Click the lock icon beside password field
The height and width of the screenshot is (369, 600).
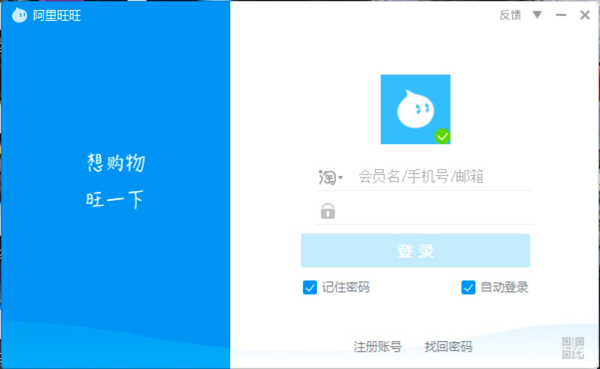[x=327, y=210]
